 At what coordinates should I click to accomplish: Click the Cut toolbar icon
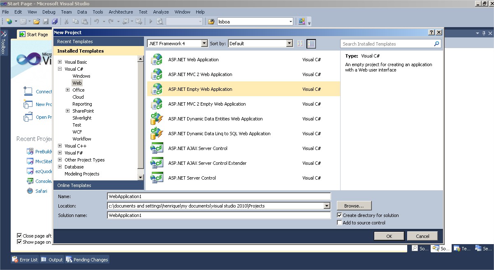tap(66, 21)
